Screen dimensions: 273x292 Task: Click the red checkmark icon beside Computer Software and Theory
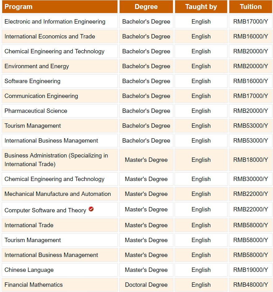click(91, 209)
